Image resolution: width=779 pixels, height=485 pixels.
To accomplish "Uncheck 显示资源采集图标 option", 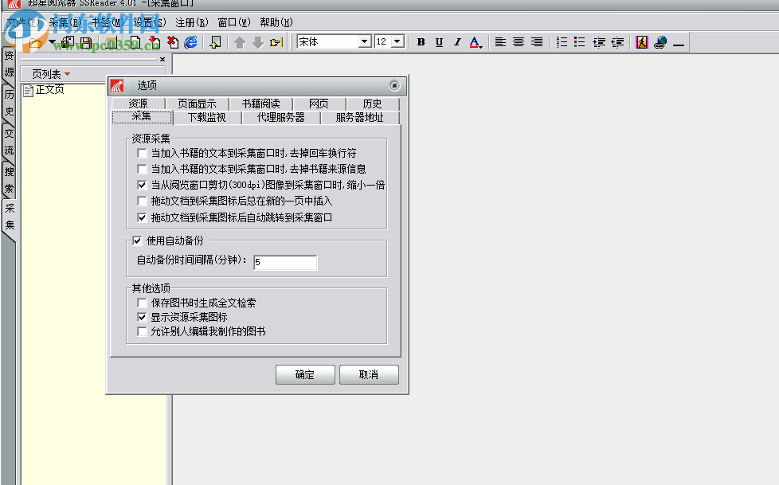I will [x=142, y=317].
